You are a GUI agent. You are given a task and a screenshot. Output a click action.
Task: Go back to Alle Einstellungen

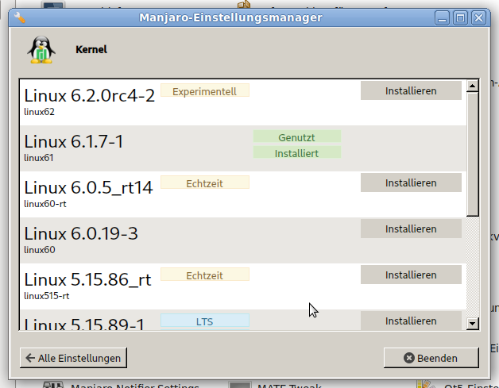point(74,358)
